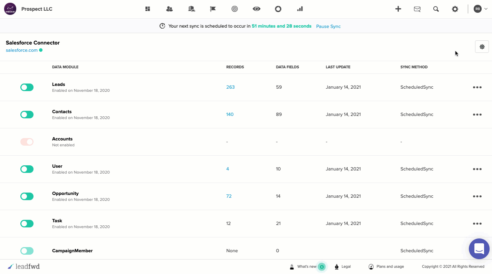492x274 pixels.
Task: Click the Accounts module name
Action: (62, 139)
